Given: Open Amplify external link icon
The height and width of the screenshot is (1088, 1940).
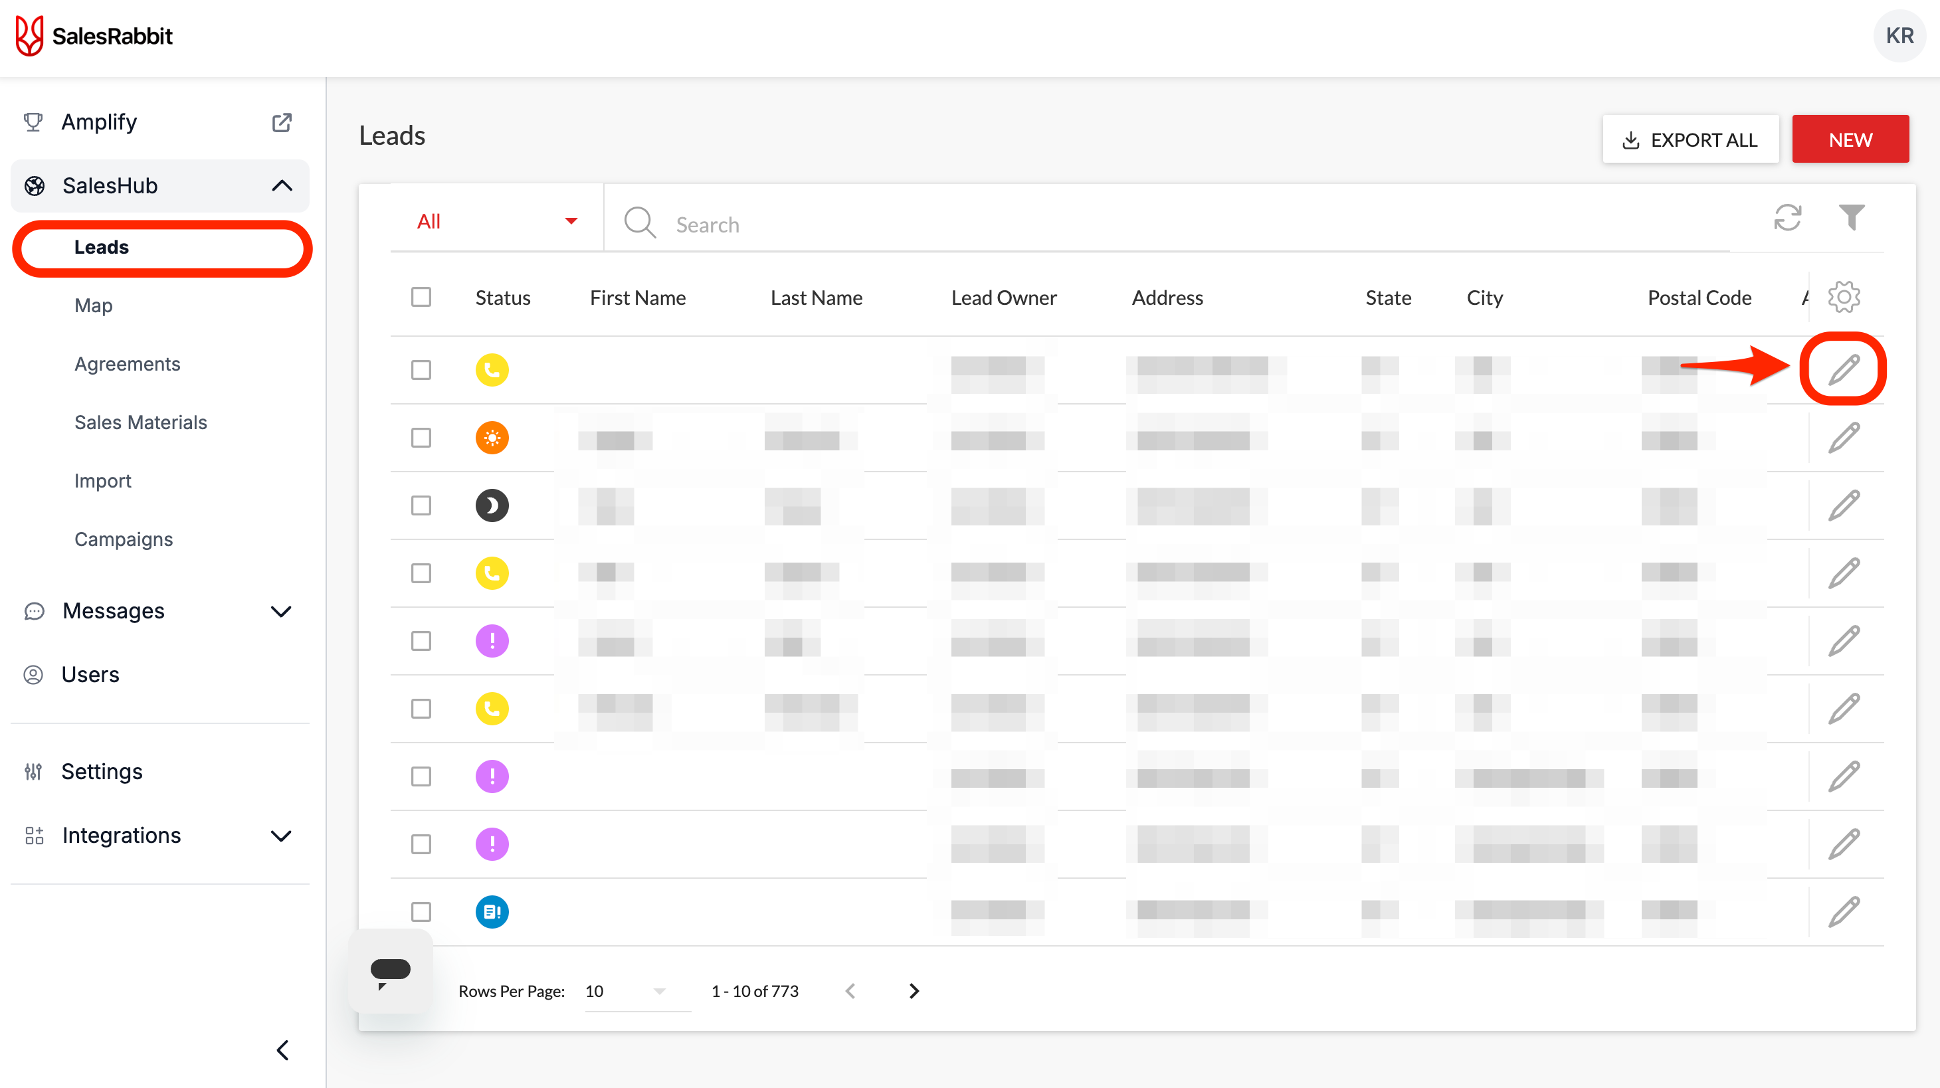Looking at the screenshot, I should click(x=282, y=122).
